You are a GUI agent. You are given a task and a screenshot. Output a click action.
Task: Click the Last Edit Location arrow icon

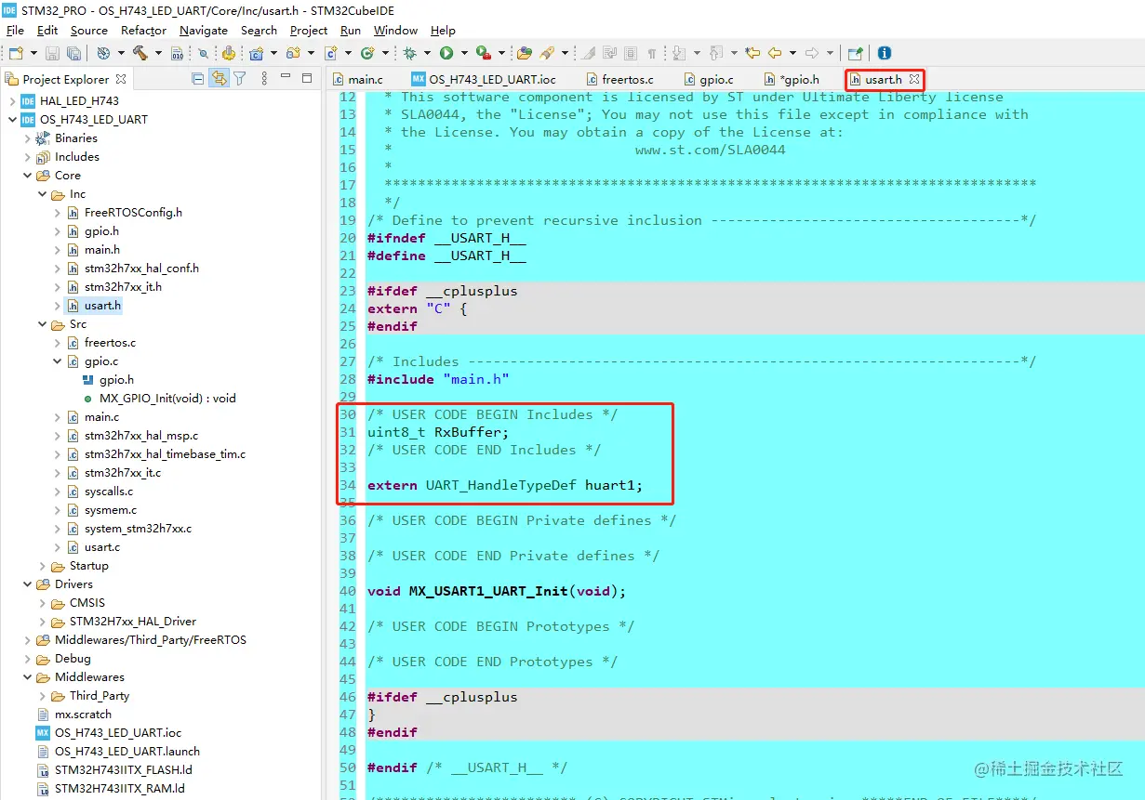(x=753, y=53)
